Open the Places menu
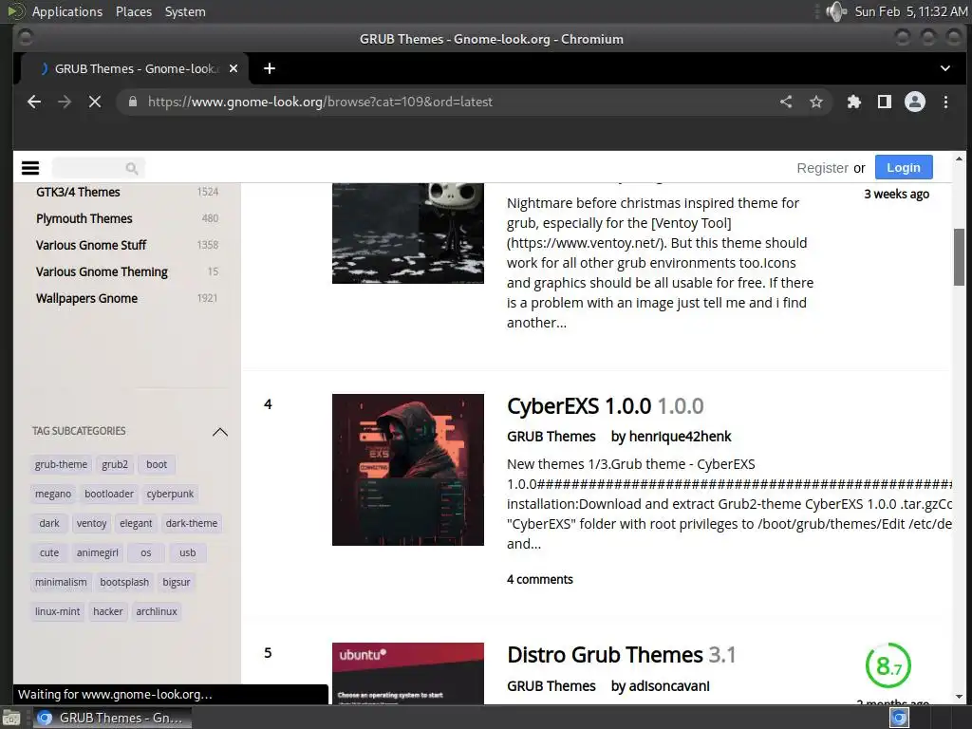972x729 pixels. pyautogui.click(x=133, y=11)
